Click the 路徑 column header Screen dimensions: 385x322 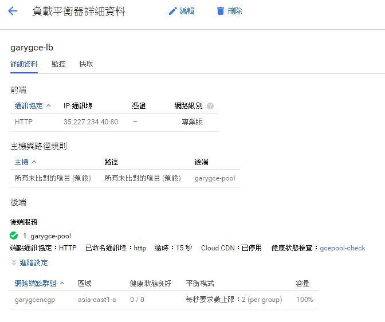[111, 162]
